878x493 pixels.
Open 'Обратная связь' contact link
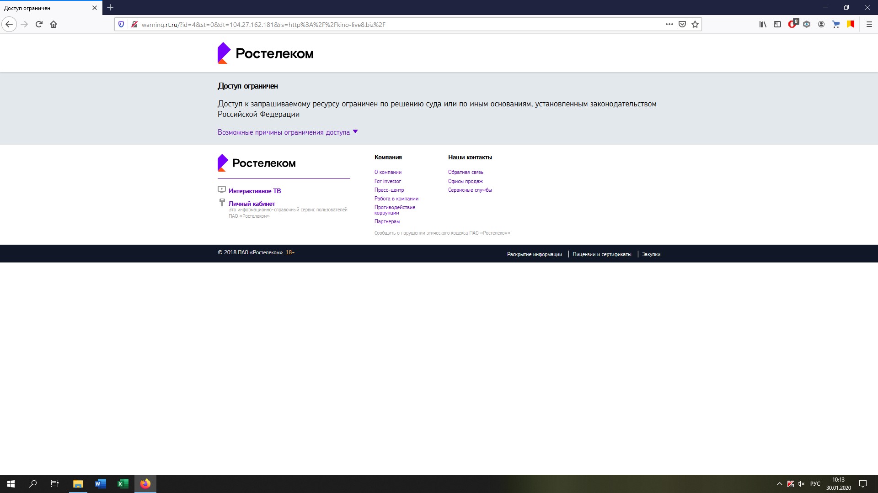tap(466, 172)
